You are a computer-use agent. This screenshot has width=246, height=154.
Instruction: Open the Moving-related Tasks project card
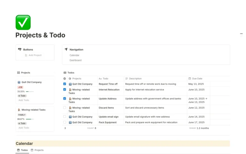point(35,119)
